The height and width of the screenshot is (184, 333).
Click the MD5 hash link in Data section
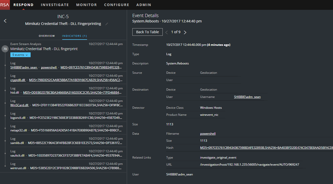[266, 148]
